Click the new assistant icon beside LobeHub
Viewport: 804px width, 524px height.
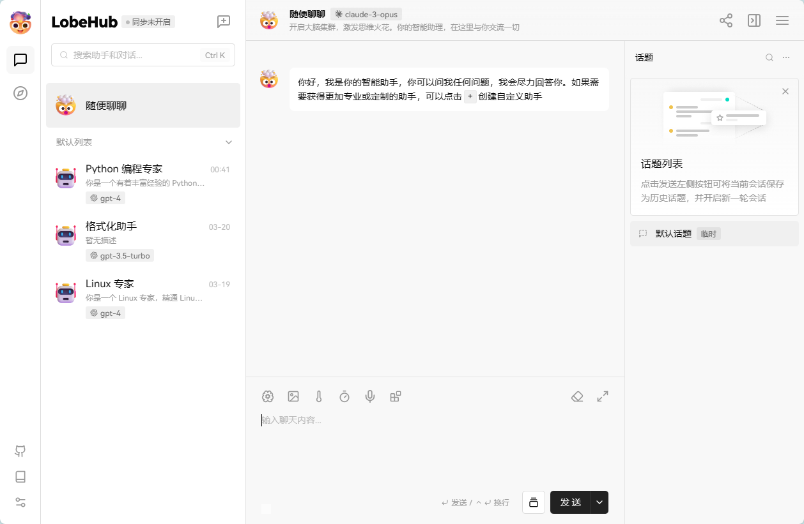tap(224, 22)
